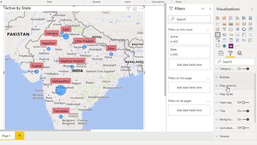
Task: Select the Gauge visual
Action: pos(231,35)
